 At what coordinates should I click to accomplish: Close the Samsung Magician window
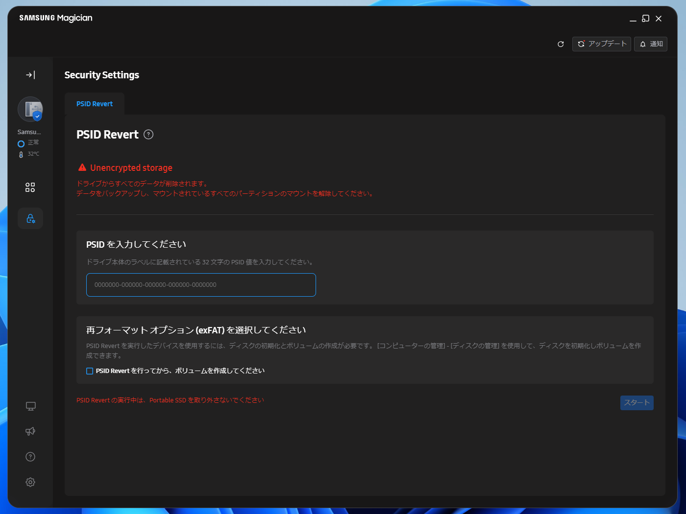pyautogui.click(x=659, y=19)
